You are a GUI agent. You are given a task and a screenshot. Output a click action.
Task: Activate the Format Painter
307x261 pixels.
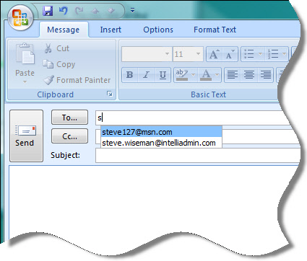(77, 80)
